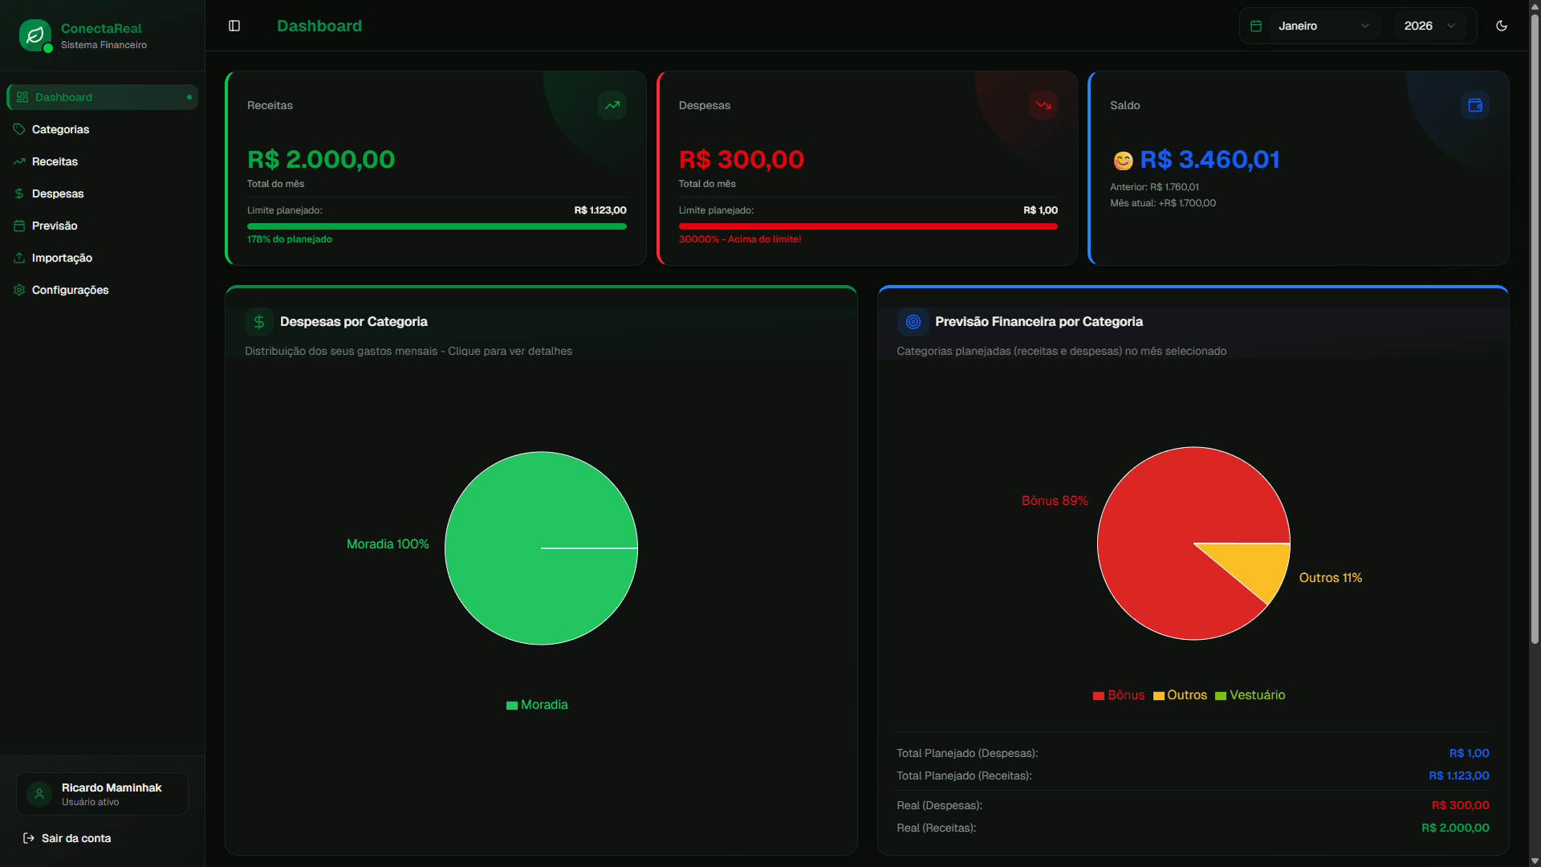1541x867 pixels.
Task: Click the R$ 300,00 Despesas total
Action: point(742,160)
